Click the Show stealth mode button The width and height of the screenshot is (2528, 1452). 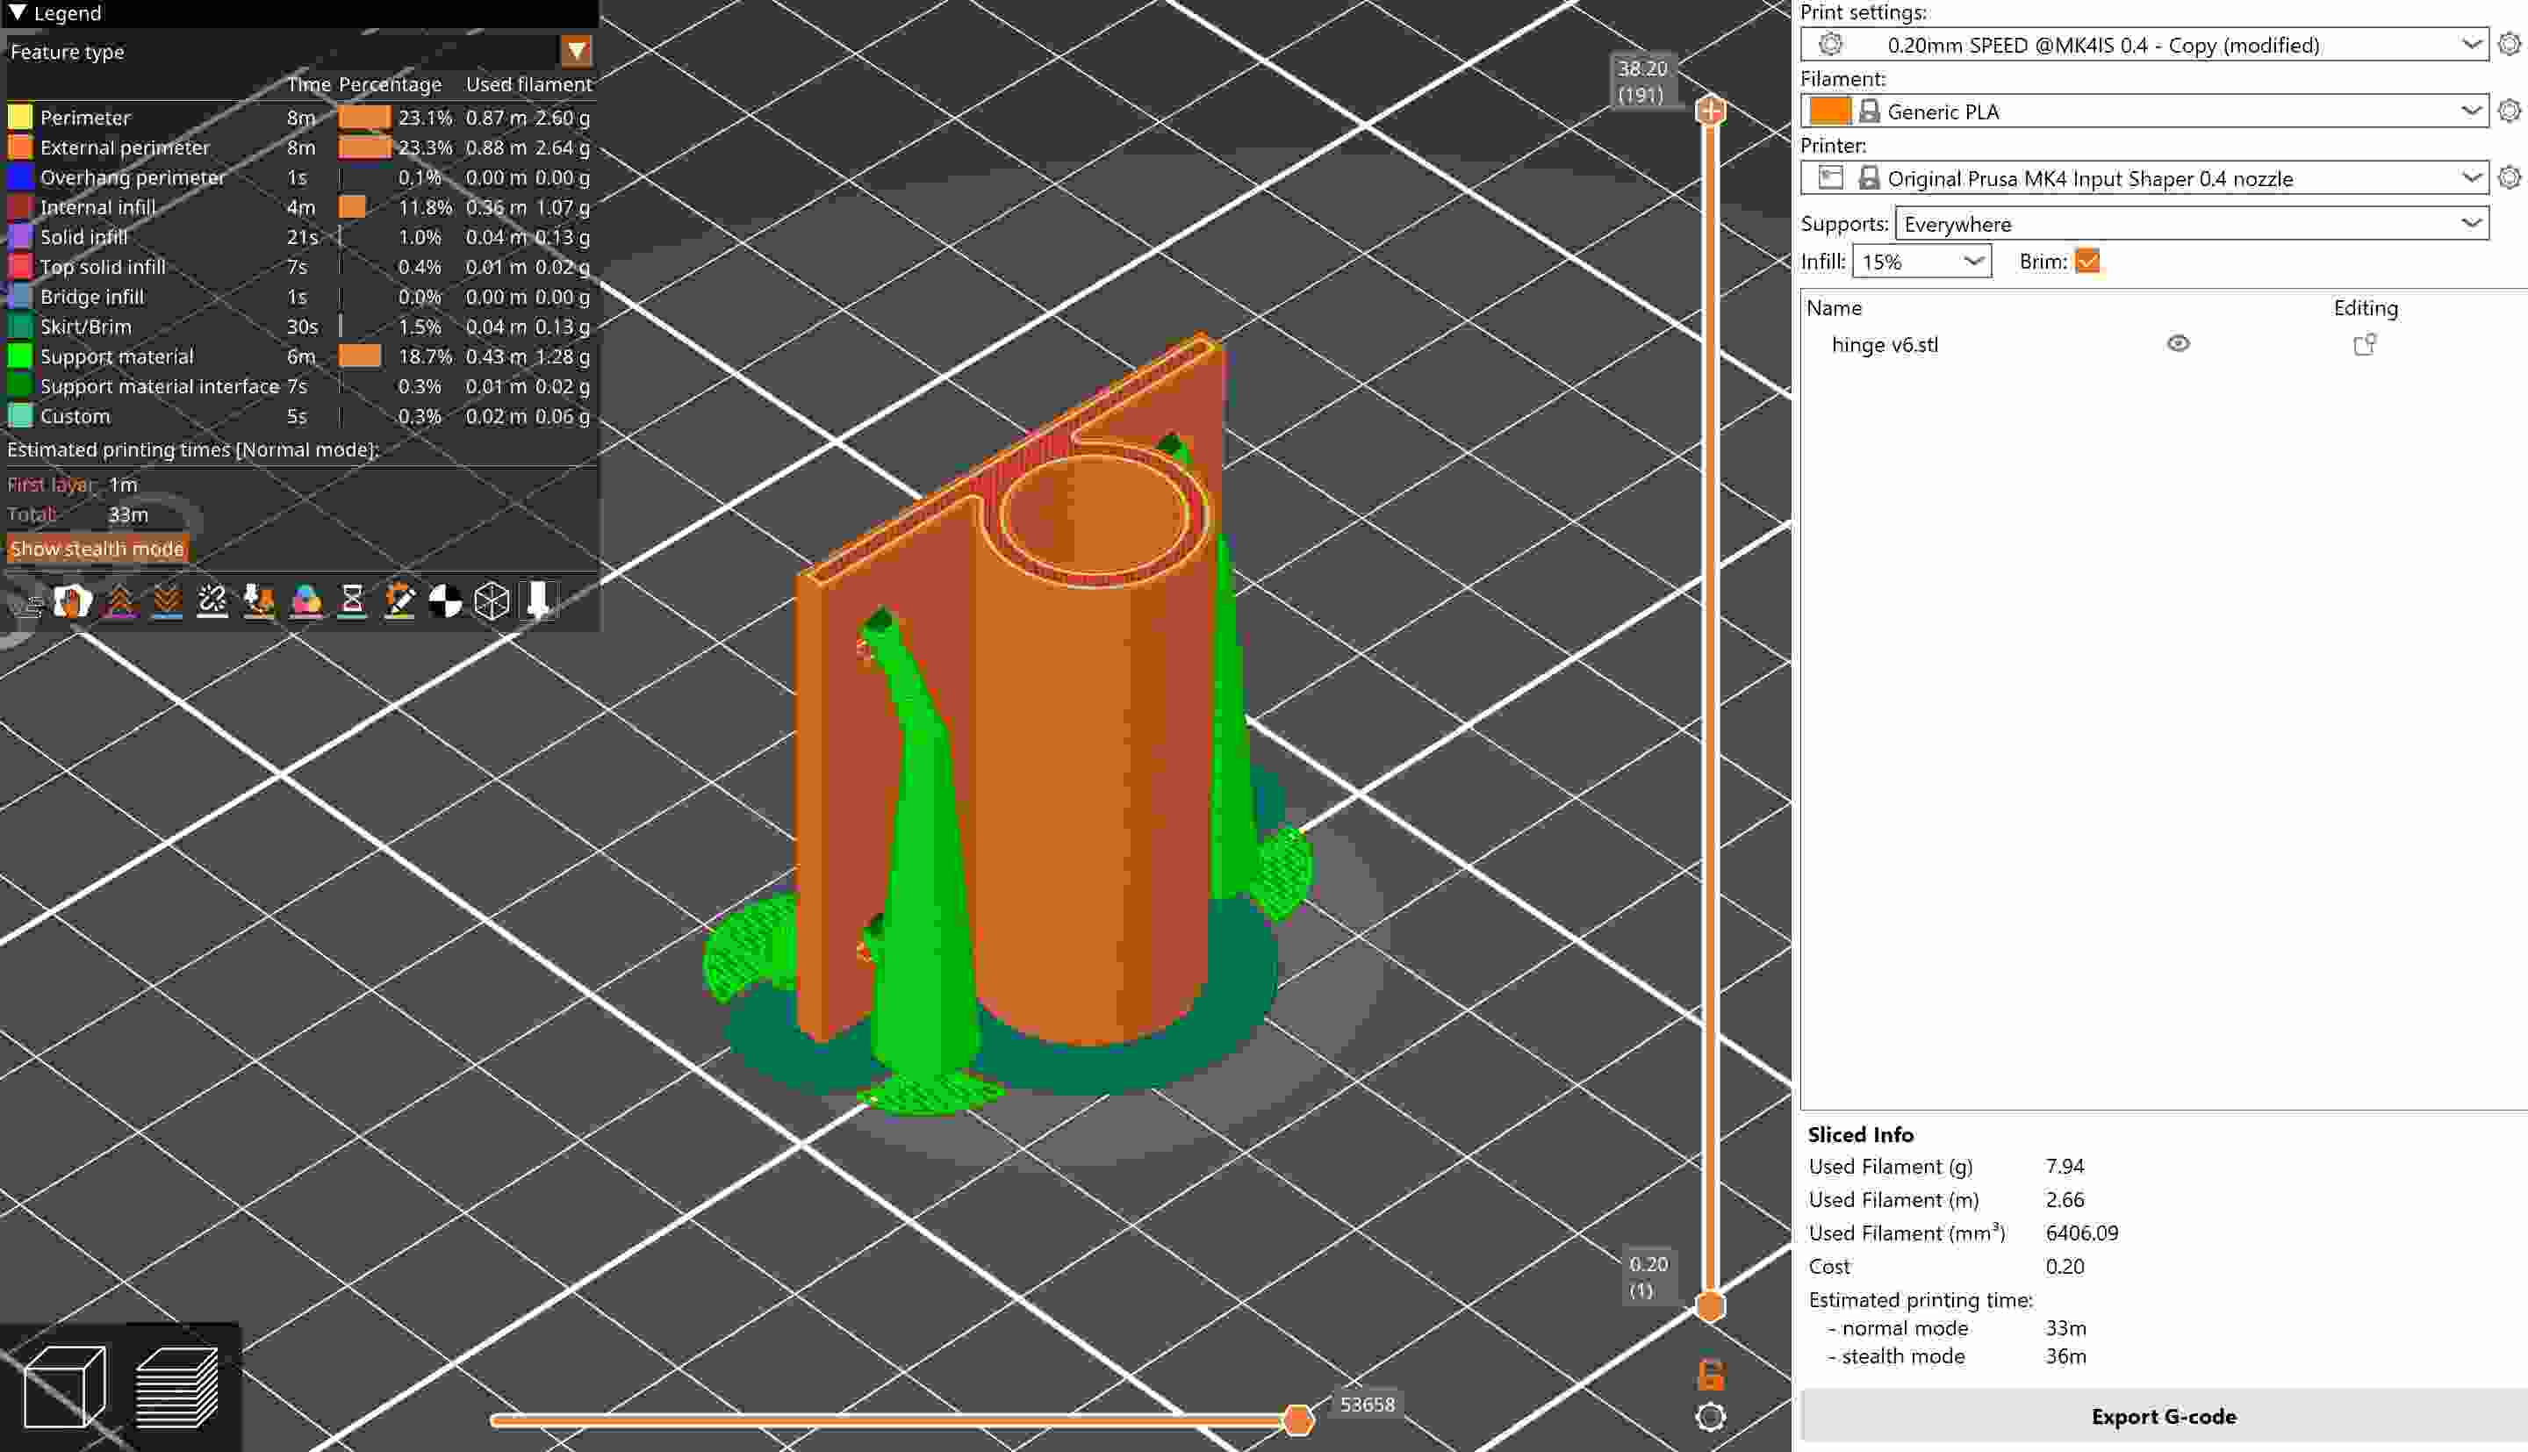point(97,548)
